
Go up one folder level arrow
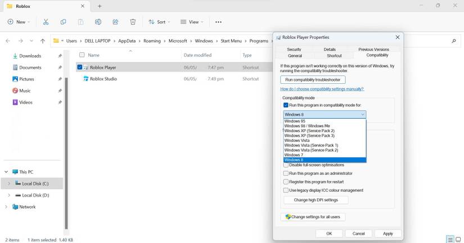(x=43, y=41)
